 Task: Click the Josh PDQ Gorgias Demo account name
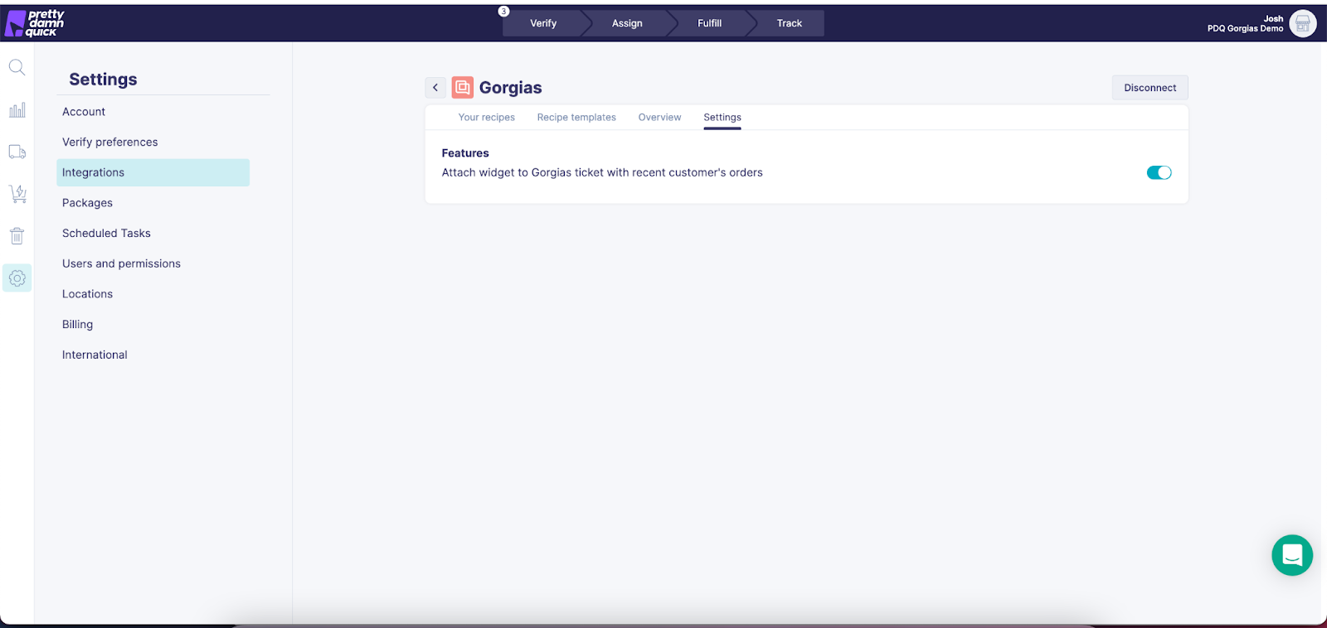pyautogui.click(x=1245, y=23)
